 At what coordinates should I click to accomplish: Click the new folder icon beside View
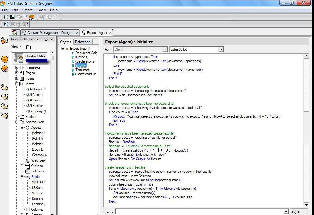pyautogui.click(x=28, y=47)
